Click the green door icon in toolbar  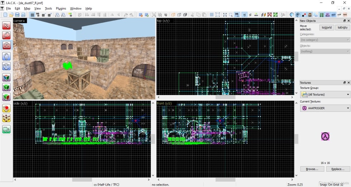point(322,15)
